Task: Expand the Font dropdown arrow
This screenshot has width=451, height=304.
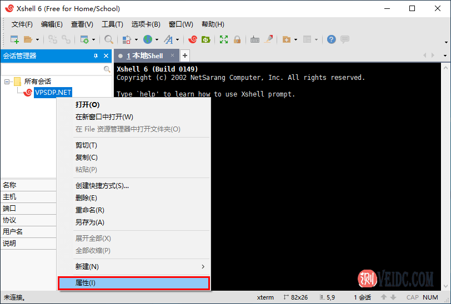Action: click(x=178, y=39)
